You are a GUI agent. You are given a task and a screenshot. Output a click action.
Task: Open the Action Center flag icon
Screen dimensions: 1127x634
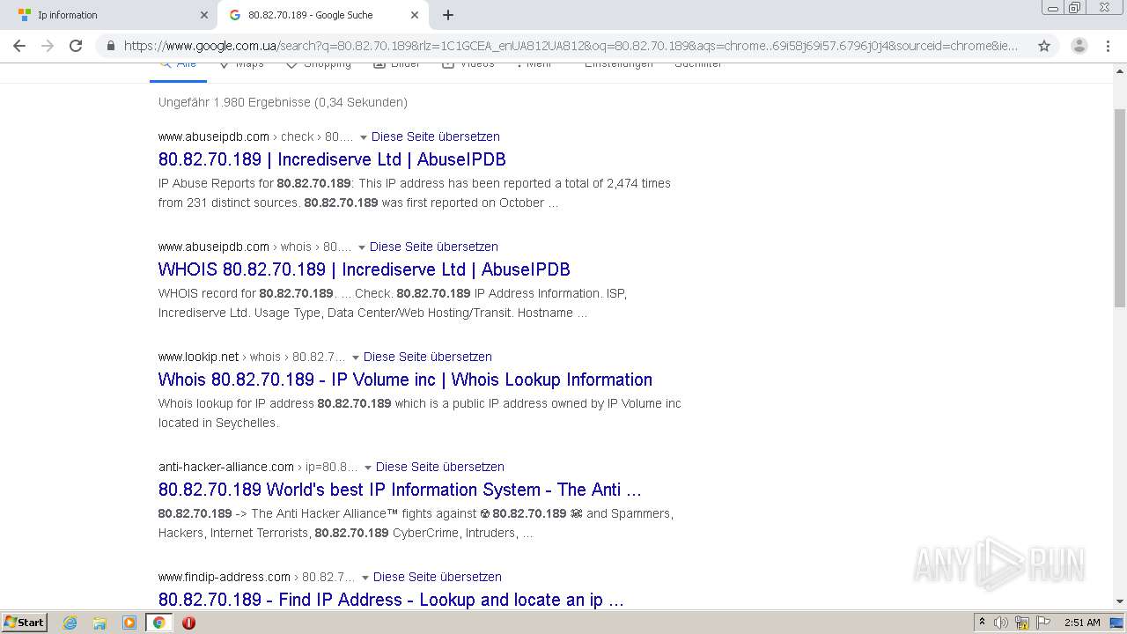point(1043,623)
